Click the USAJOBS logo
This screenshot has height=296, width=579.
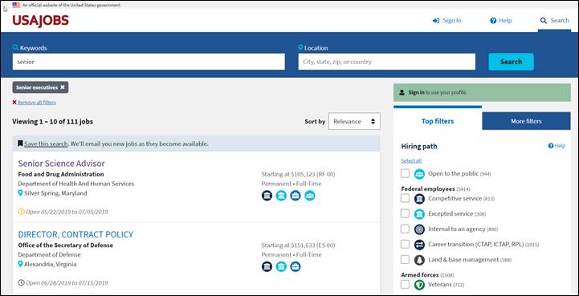(41, 21)
